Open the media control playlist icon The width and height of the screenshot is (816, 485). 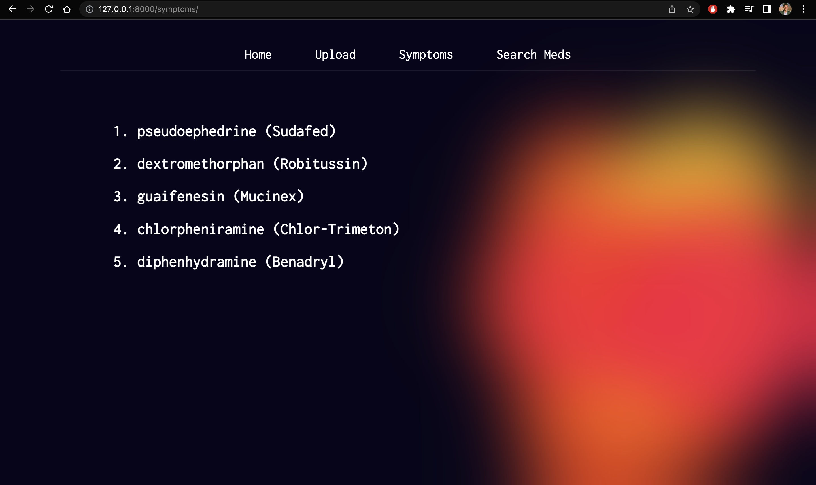[x=749, y=9]
